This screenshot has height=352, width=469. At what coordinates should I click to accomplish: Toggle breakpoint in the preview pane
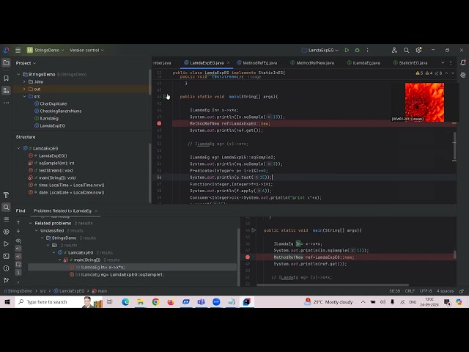248,257
